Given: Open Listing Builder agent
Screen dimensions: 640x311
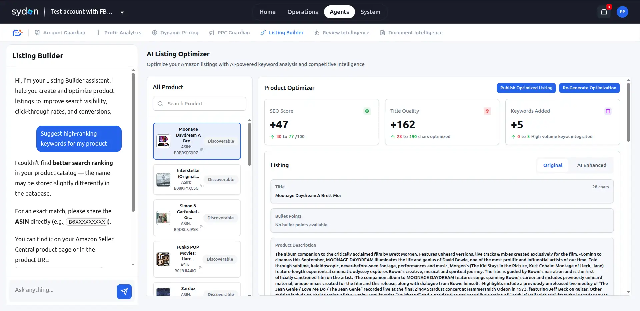Looking at the screenshot, I should (x=282, y=33).
